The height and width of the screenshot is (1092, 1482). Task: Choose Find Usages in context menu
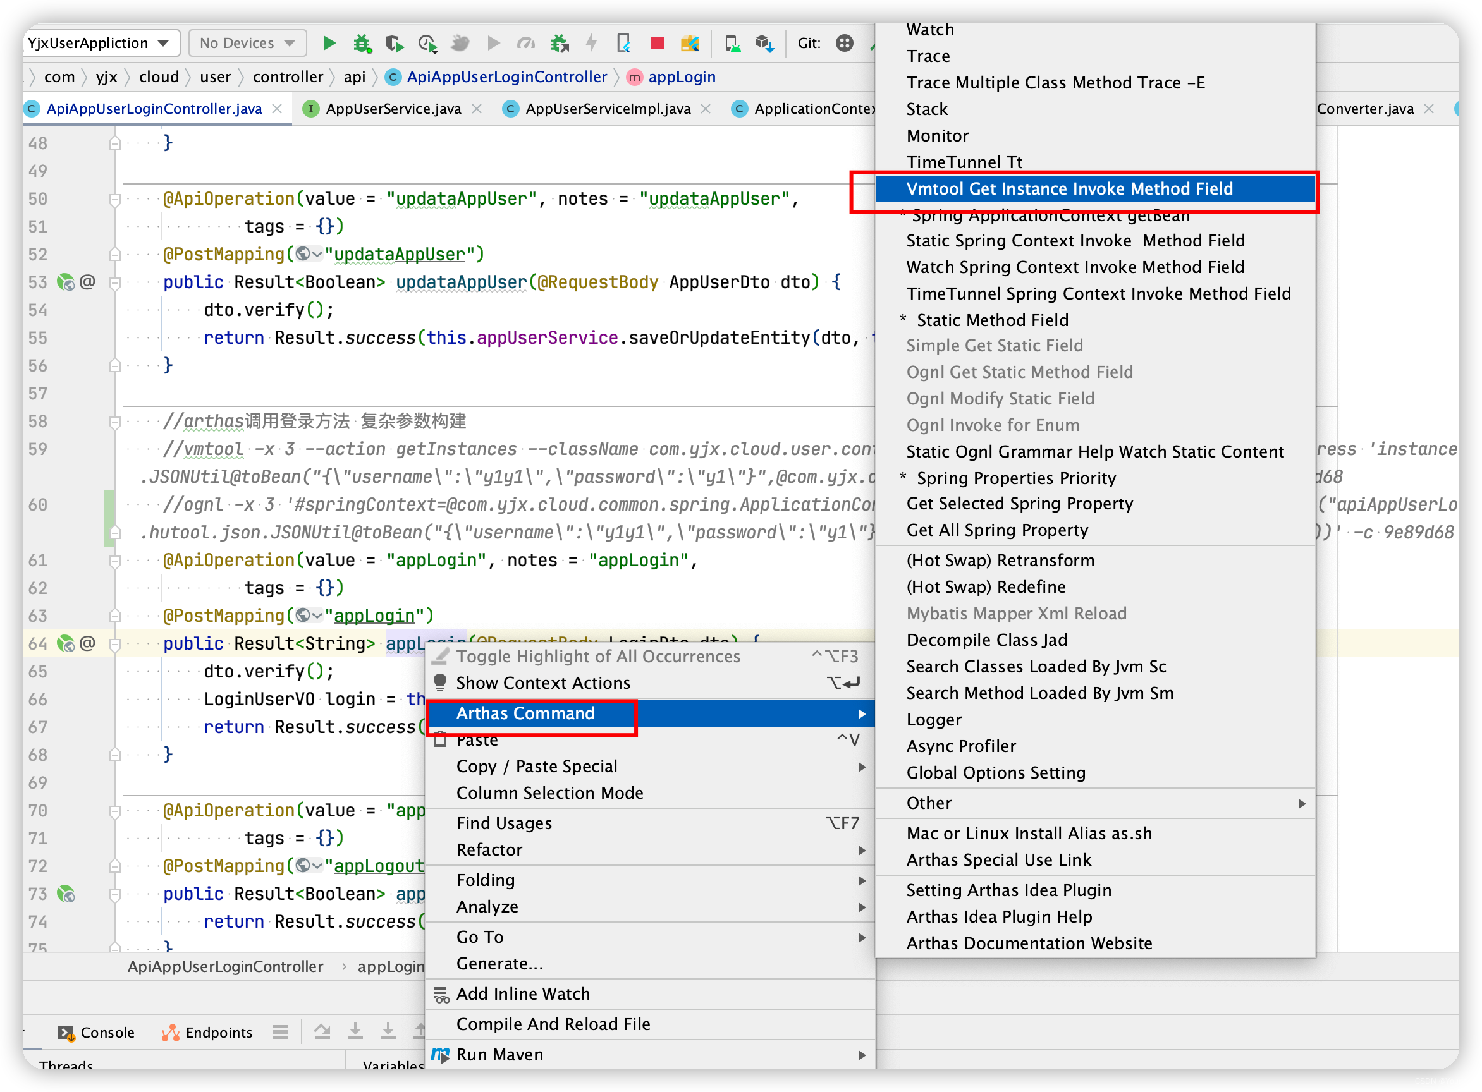(650, 823)
